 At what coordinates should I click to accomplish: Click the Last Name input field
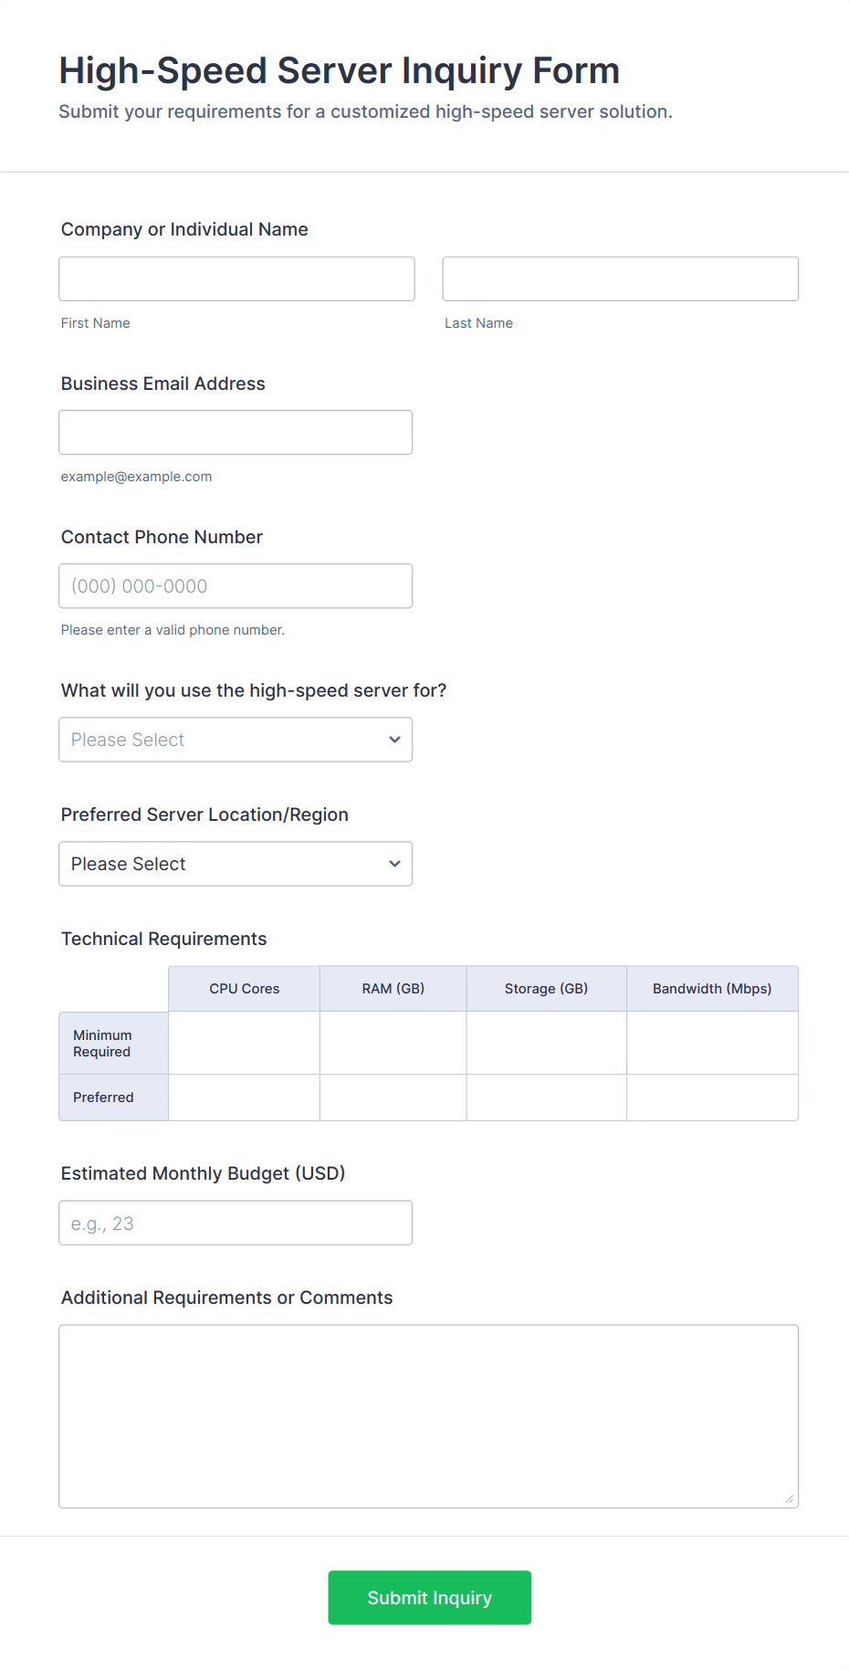(621, 278)
